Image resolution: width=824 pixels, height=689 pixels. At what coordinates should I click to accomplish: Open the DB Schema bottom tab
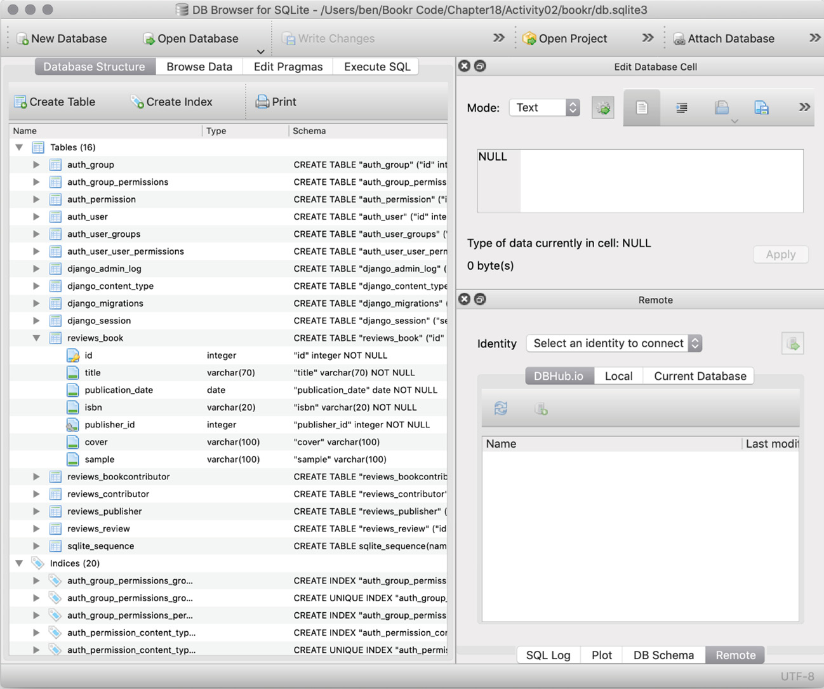[x=663, y=655]
